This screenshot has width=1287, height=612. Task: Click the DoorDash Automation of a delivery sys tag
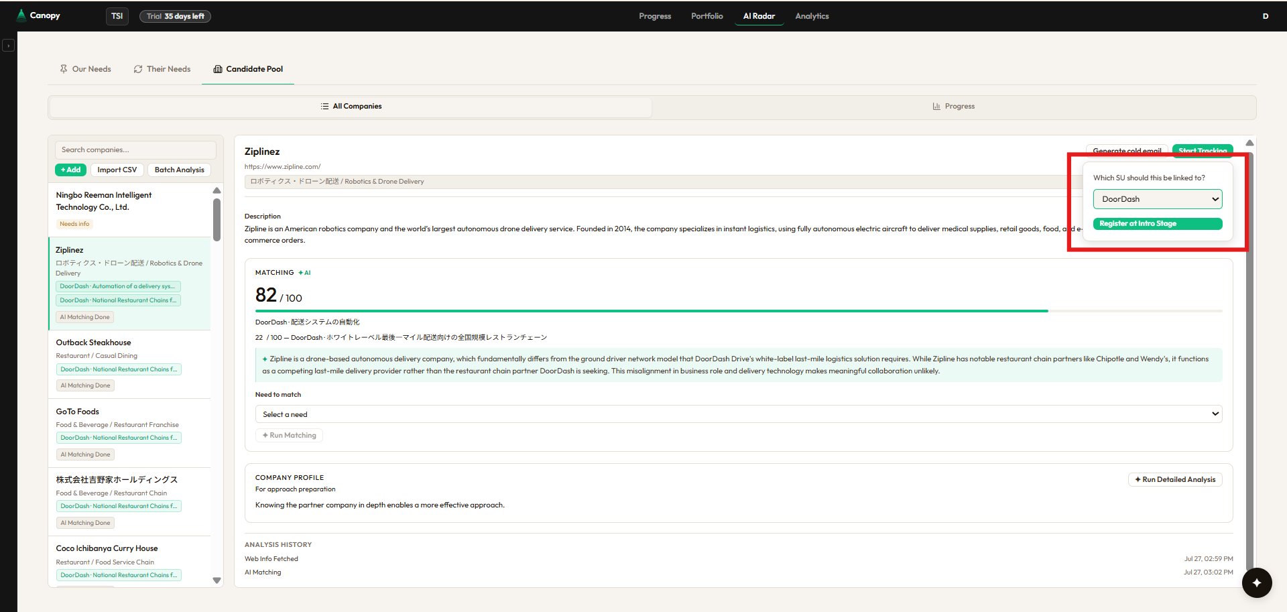118,286
